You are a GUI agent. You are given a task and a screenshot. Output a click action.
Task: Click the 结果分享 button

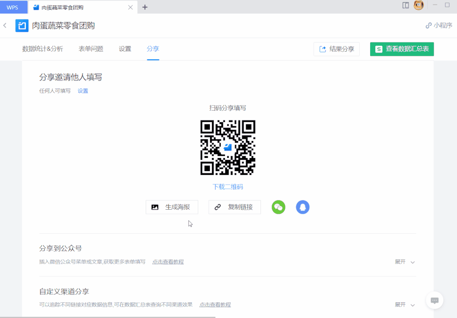tap(336, 49)
